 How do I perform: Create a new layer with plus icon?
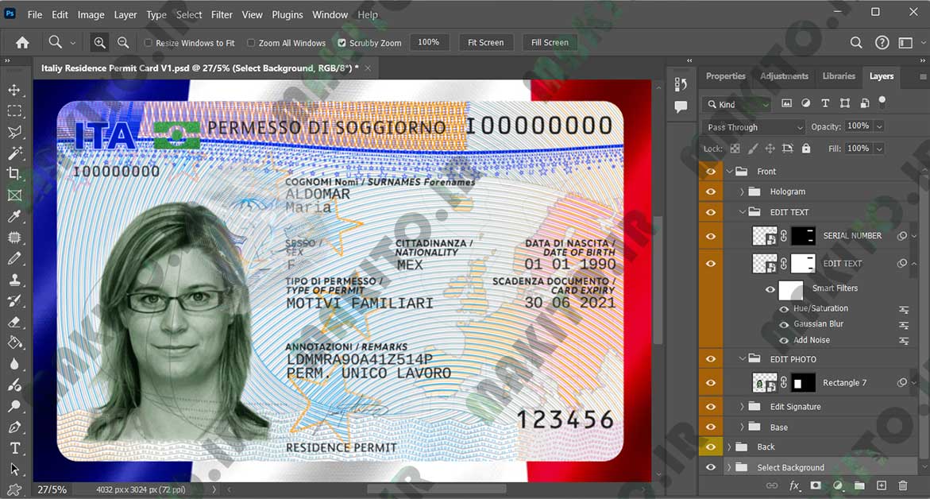(x=882, y=485)
